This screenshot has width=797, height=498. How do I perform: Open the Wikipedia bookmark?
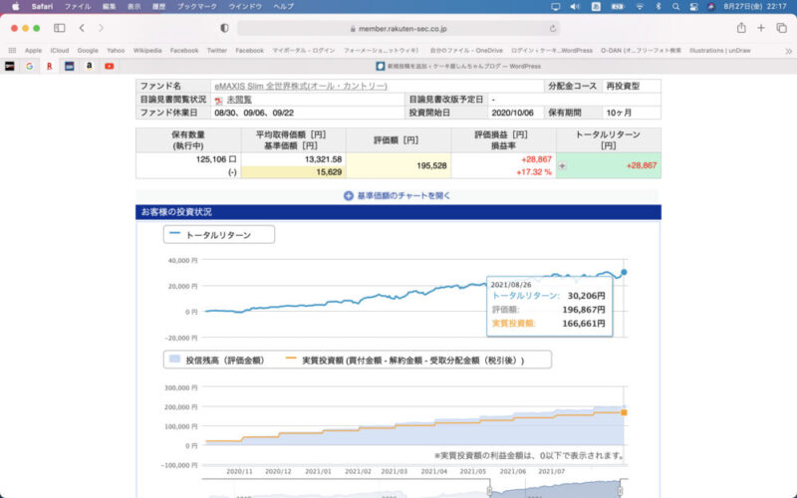[147, 51]
